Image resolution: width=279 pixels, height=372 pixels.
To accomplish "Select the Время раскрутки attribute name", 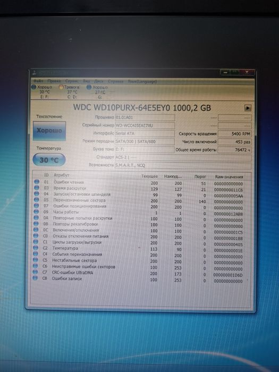I will coord(70,188).
